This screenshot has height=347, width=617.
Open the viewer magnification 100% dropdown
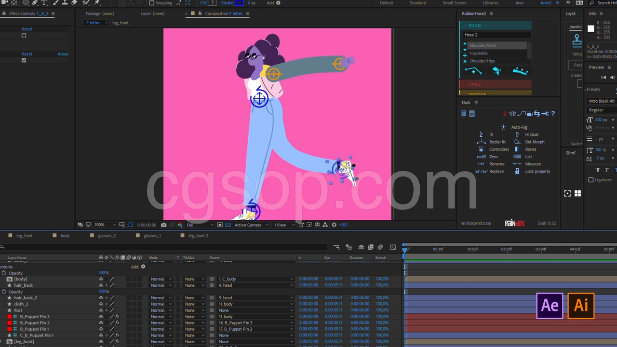tap(105, 225)
